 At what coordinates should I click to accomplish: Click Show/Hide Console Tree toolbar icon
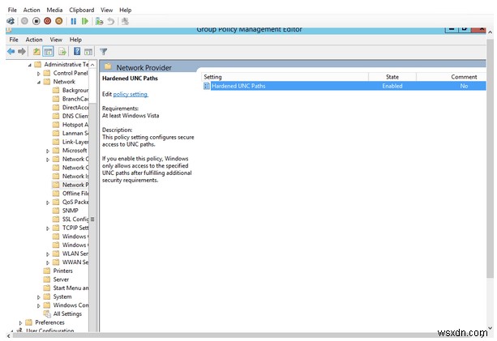(49, 51)
